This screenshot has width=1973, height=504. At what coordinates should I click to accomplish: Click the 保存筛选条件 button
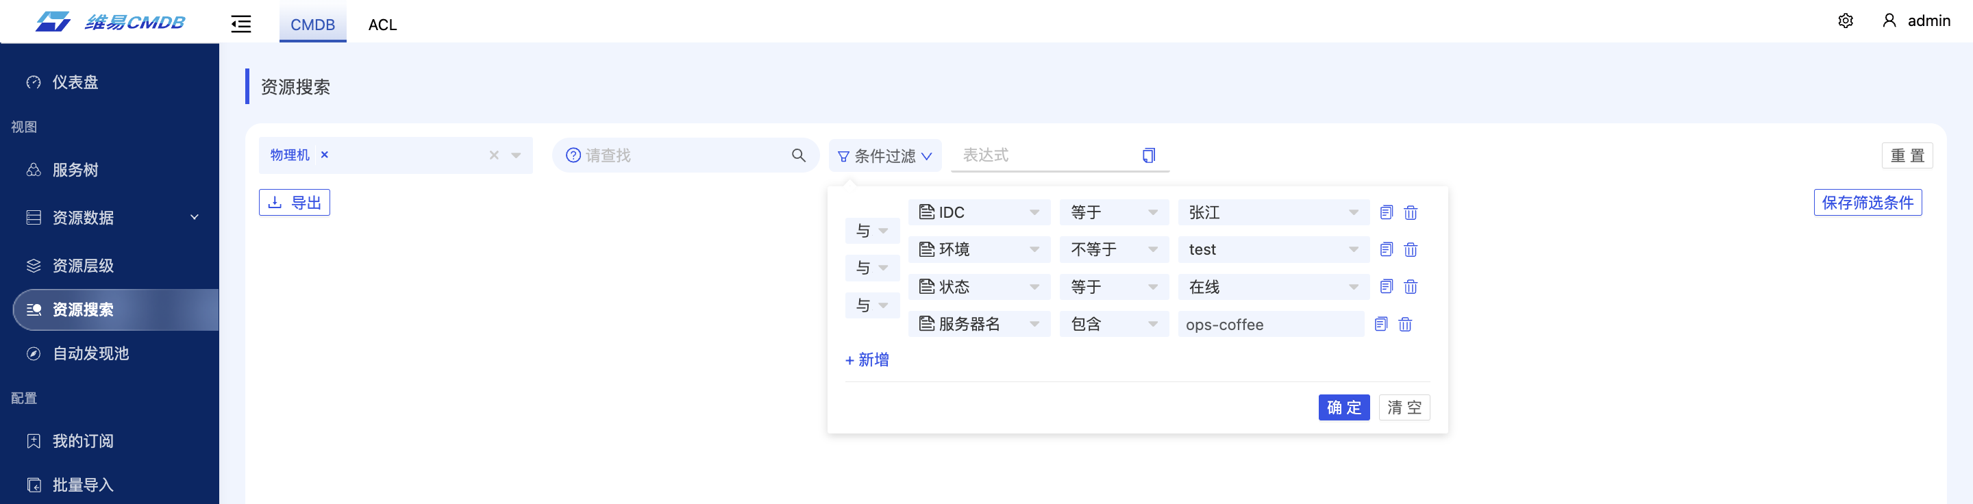click(1867, 203)
